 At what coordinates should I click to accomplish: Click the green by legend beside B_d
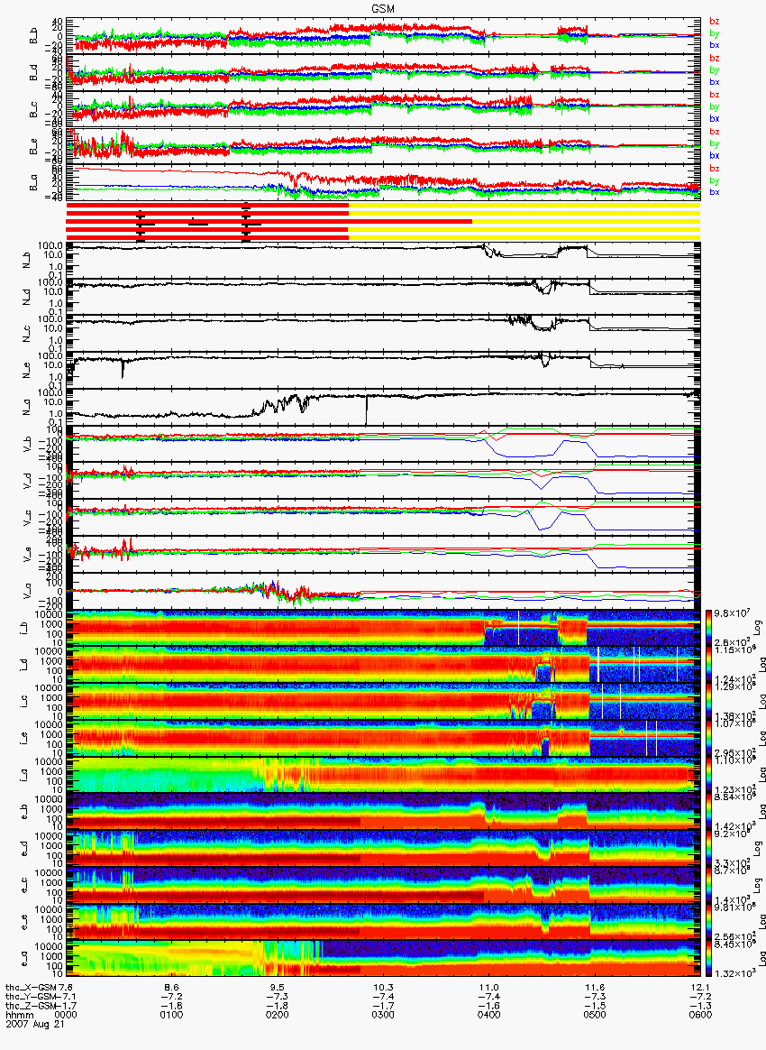(715, 70)
